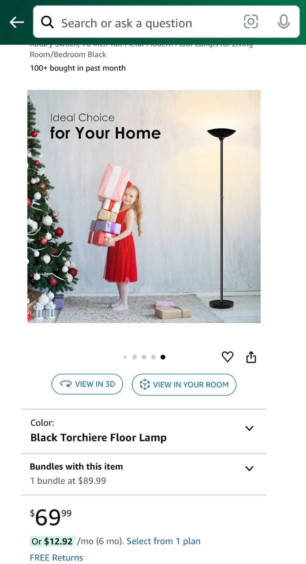Expand the Color chevron
The height and width of the screenshot is (564, 306).
click(x=249, y=428)
